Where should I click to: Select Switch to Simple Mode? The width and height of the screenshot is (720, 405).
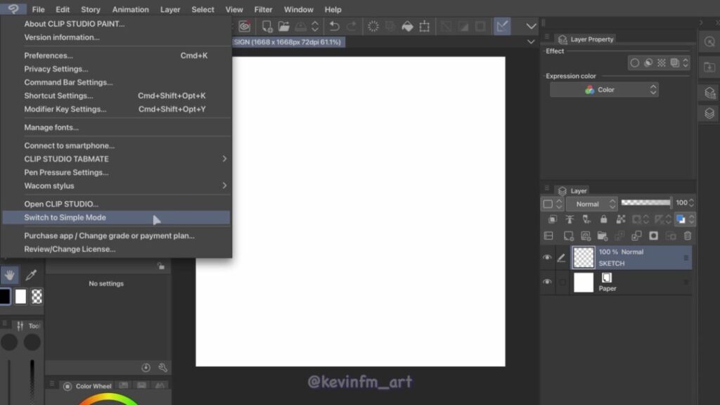117,218
